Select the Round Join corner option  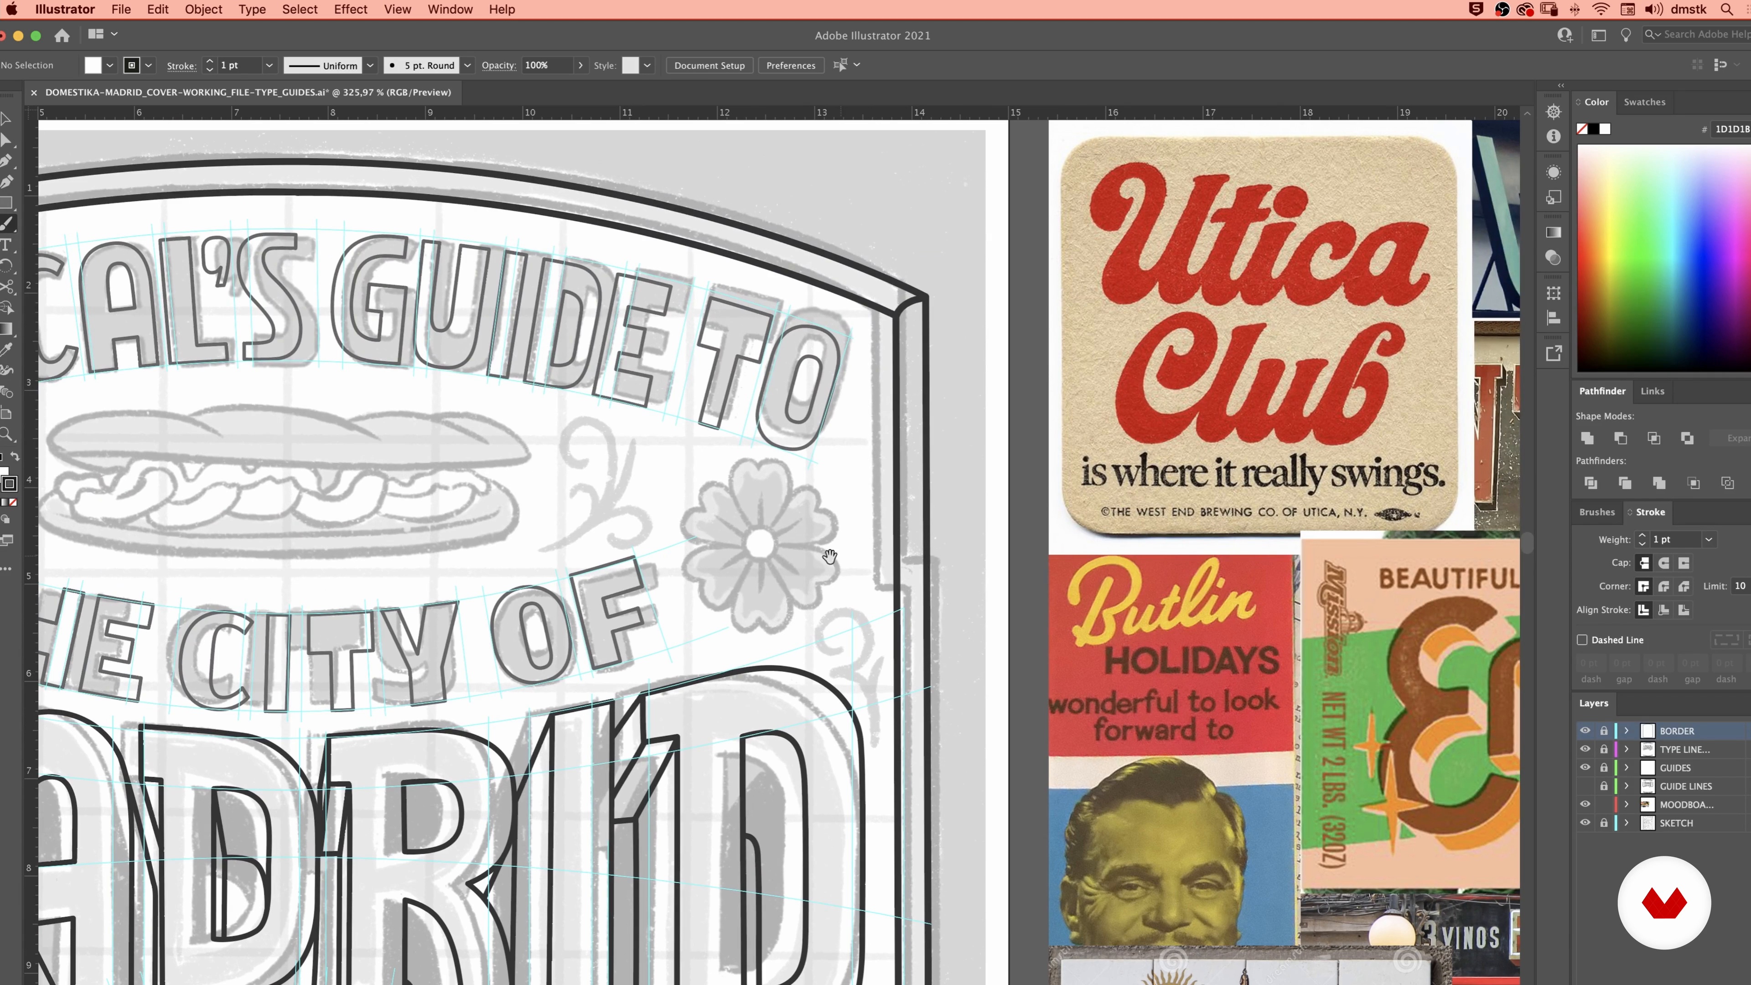click(1664, 586)
